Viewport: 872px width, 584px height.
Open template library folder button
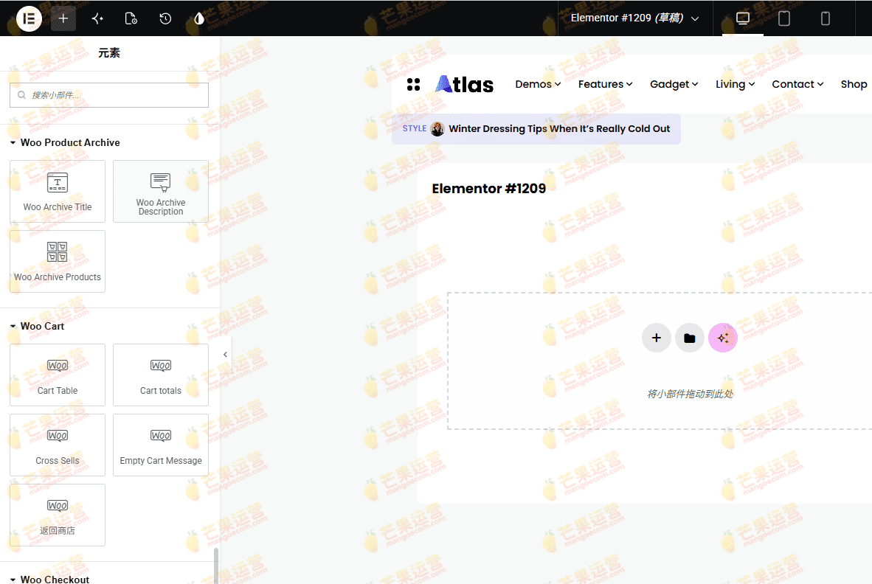click(690, 338)
